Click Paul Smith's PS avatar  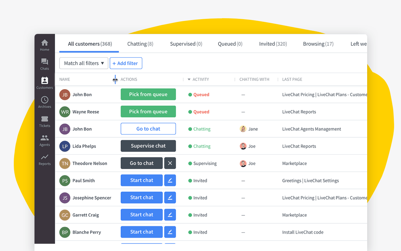[x=65, y=181]
